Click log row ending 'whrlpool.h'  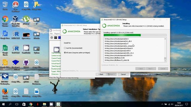click(119, 48)
